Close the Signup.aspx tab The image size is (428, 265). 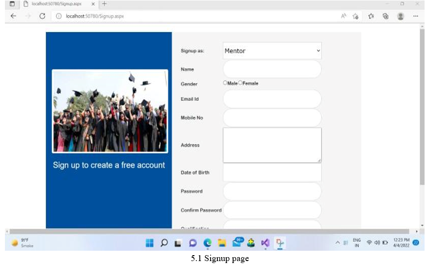[93, 4]
